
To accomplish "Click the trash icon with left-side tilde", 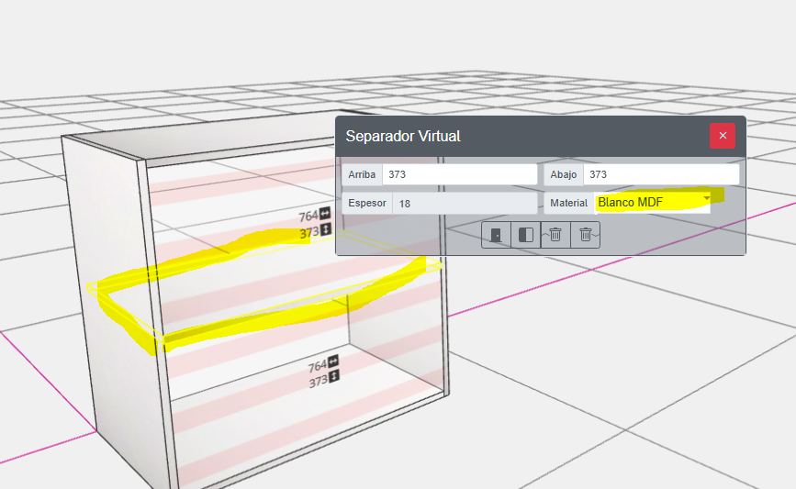I will [555, 235].
